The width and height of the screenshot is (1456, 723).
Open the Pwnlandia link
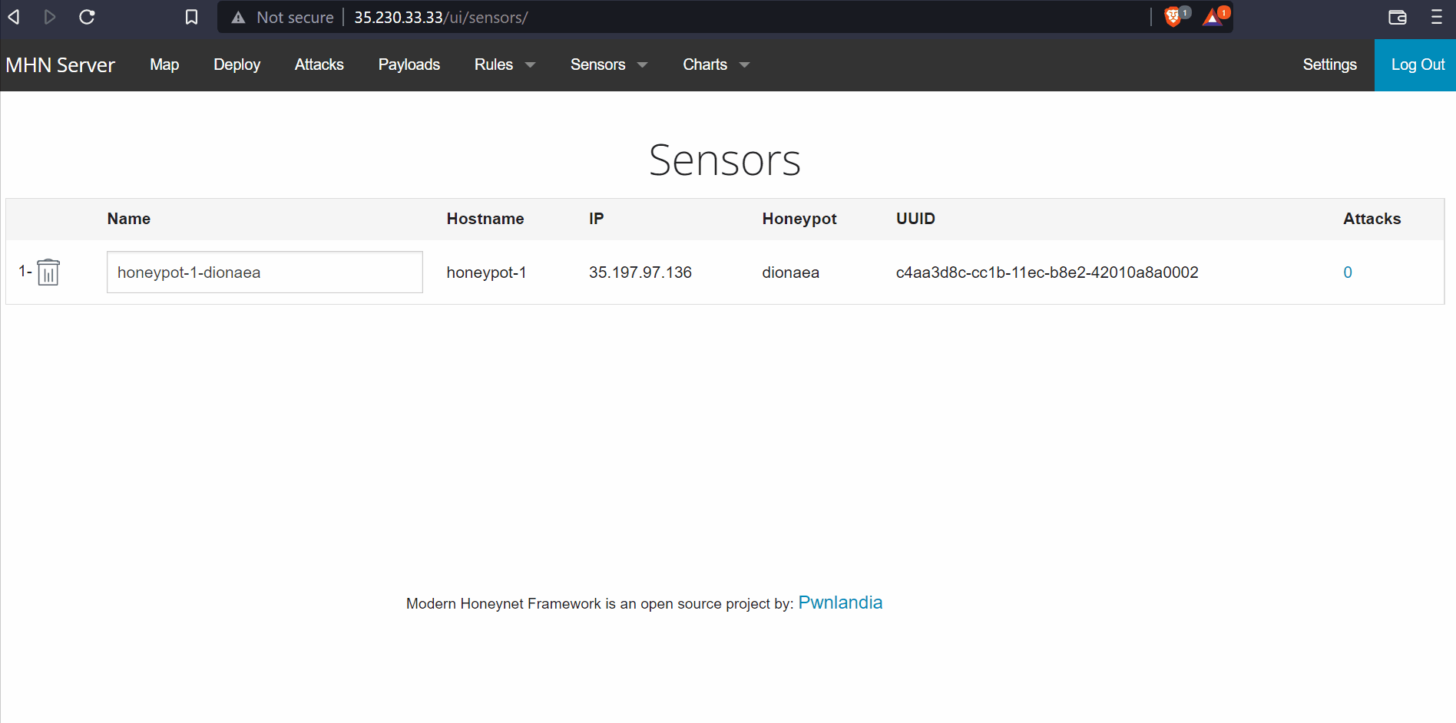point(840,602)
